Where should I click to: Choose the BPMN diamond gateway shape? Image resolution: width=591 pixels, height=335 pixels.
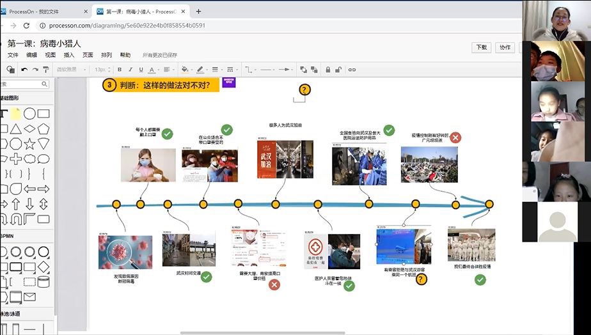(43, 267)
